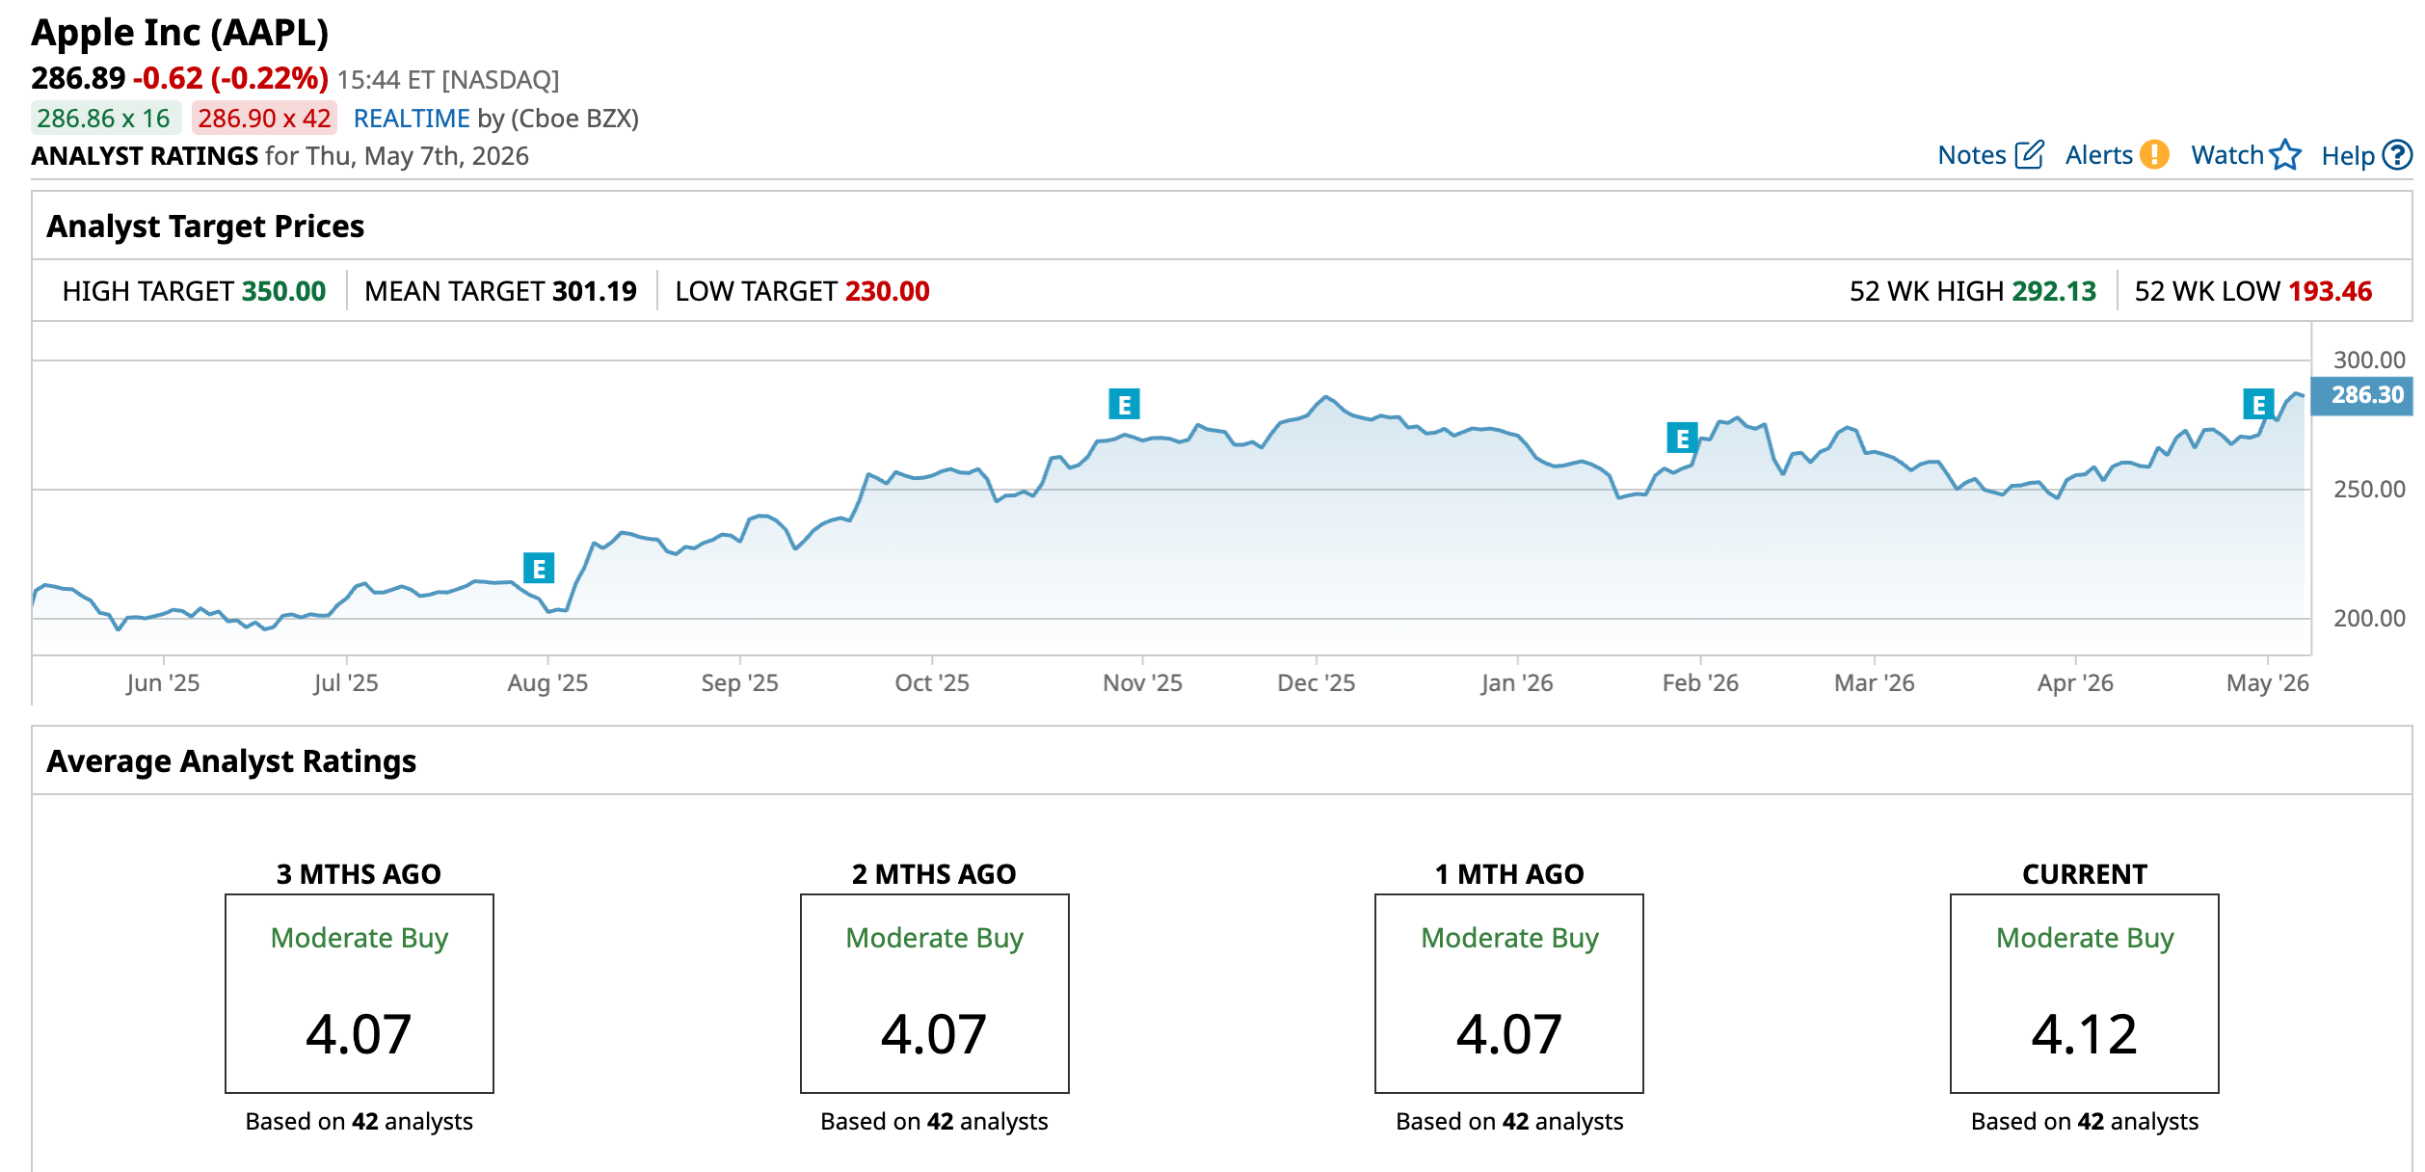This screenshot has height=1172, width=2425.
Task: Open the Alerts exclamation icon
Action: click(2154, 155)
